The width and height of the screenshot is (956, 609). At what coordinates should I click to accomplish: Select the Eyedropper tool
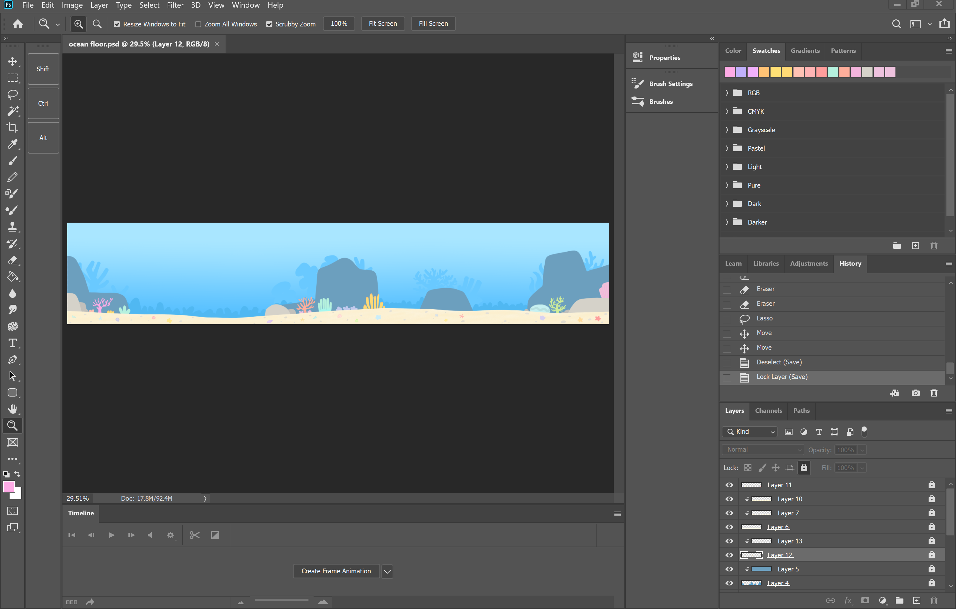[12, 144]
